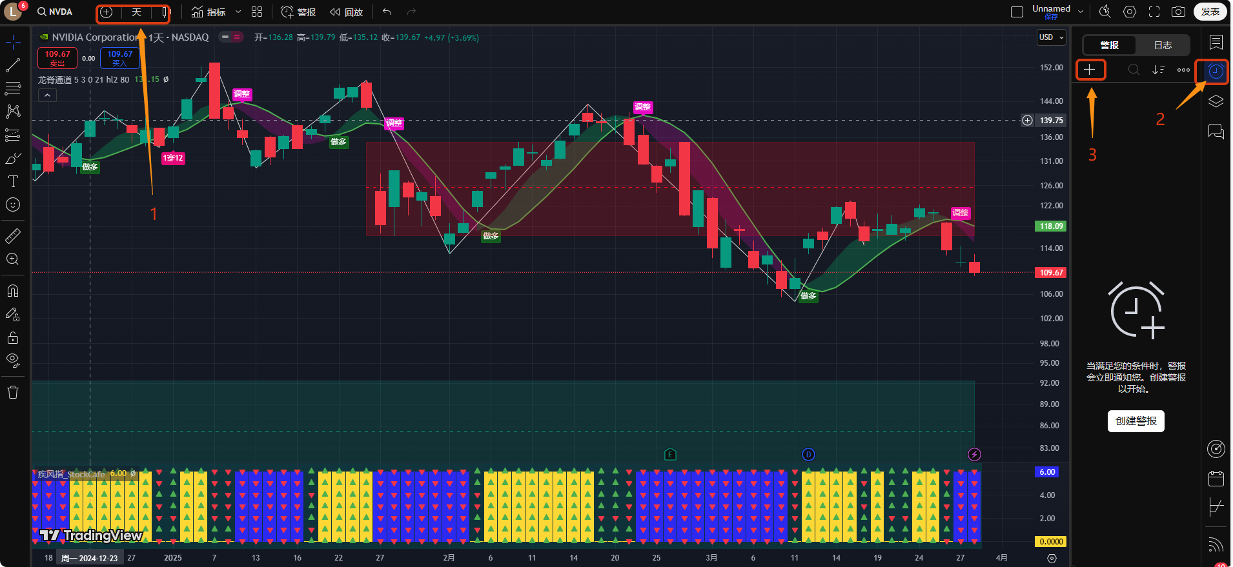Expand the indicators favorites dropdown arrow
The image size is (1233, 567).
point(238,12)
